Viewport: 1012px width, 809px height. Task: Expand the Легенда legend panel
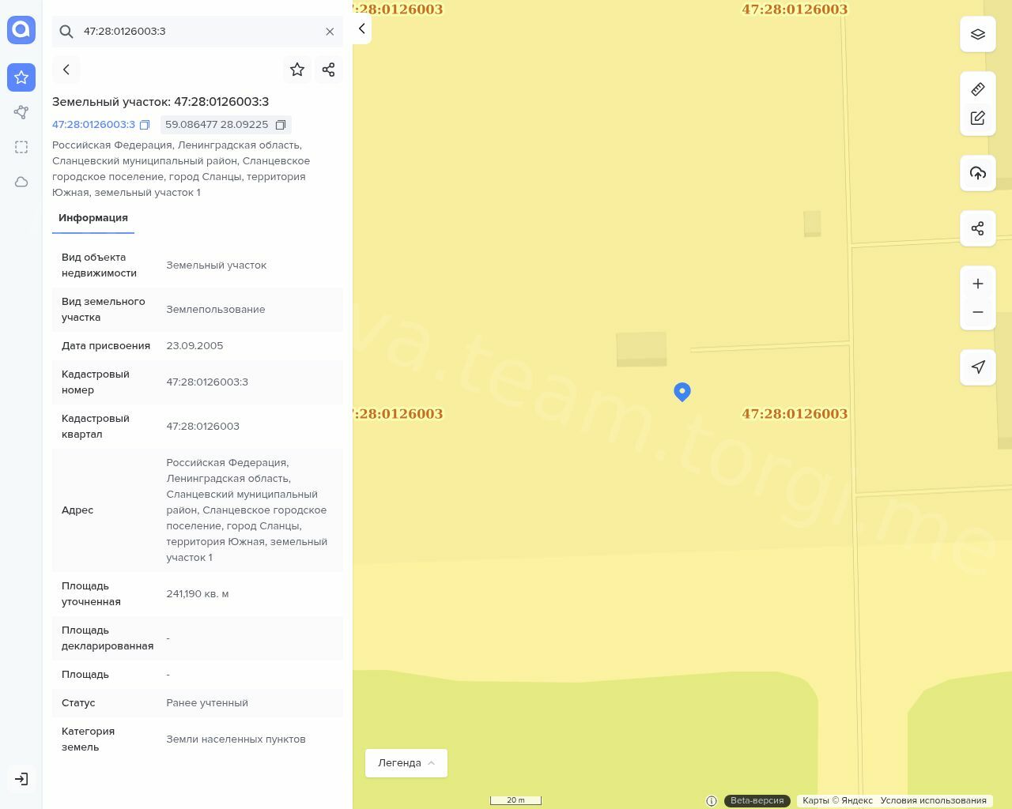pos(406,762)
